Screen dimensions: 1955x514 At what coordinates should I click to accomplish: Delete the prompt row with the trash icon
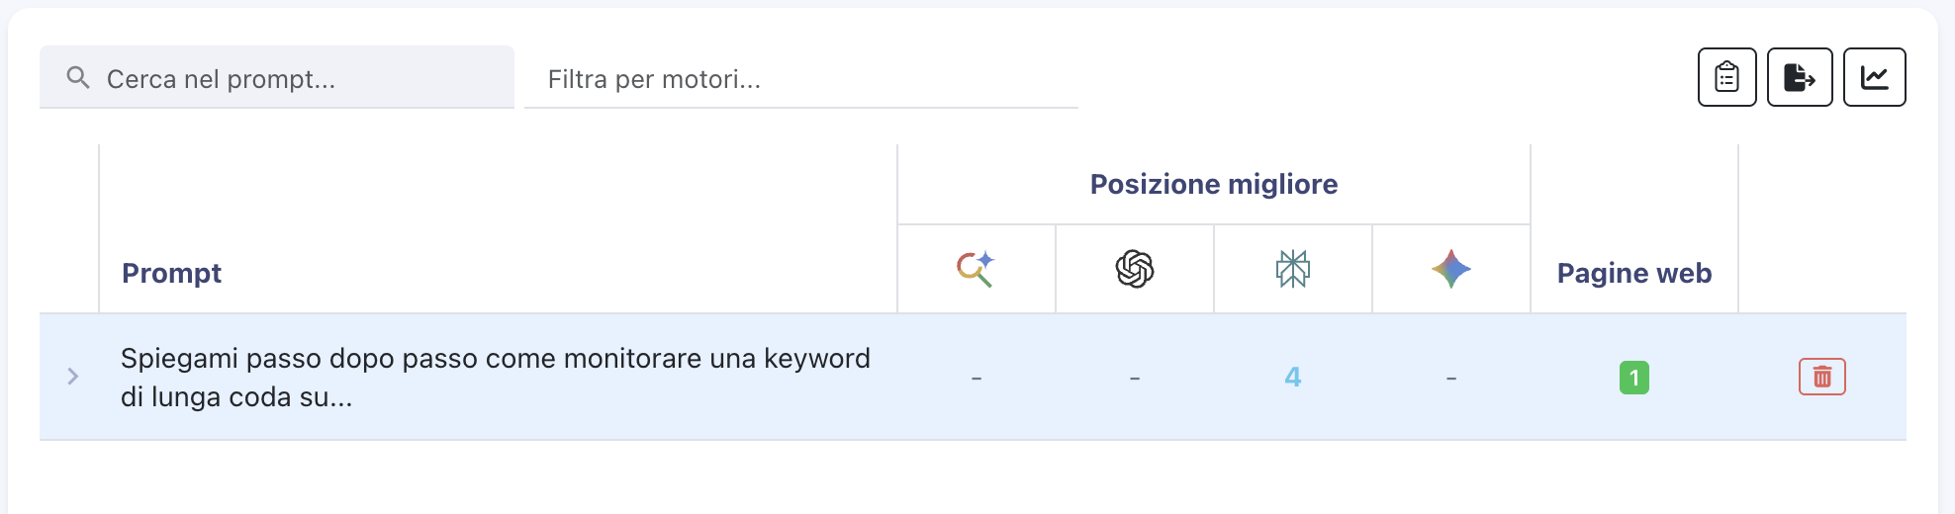[x=1821, y=377]
